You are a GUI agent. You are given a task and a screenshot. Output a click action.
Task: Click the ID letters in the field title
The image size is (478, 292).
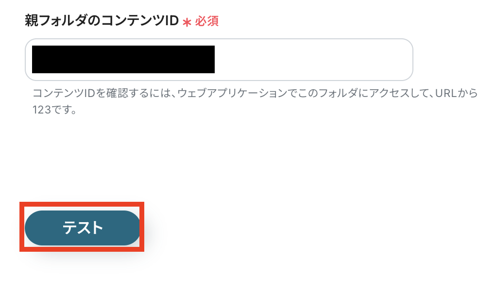(x=171, y=21)
